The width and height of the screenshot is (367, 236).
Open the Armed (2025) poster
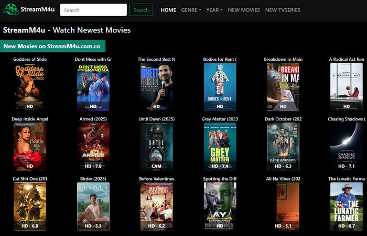[x=93, y=147]
